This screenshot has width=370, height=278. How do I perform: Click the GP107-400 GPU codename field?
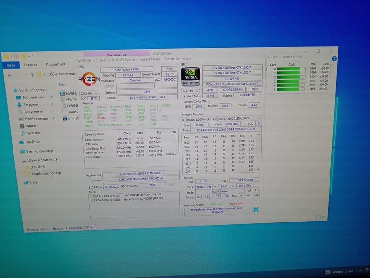(x=232, y=79)
